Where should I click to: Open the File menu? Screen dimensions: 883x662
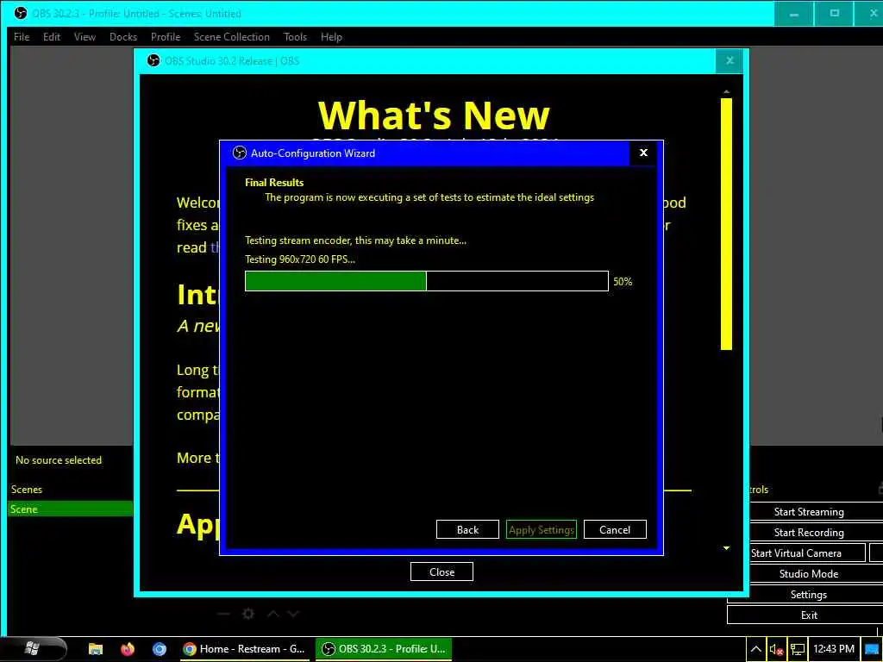pyautogui.click(x=22, y=36)
